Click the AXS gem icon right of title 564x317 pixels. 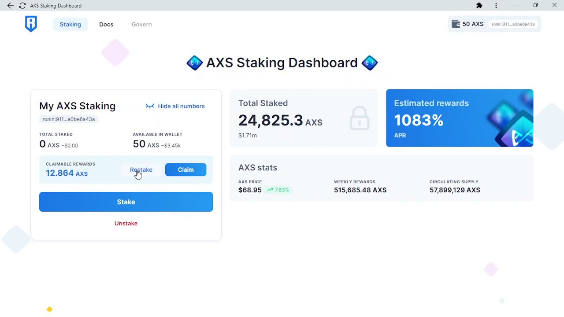pyautogui.click(x=370, y=63)
